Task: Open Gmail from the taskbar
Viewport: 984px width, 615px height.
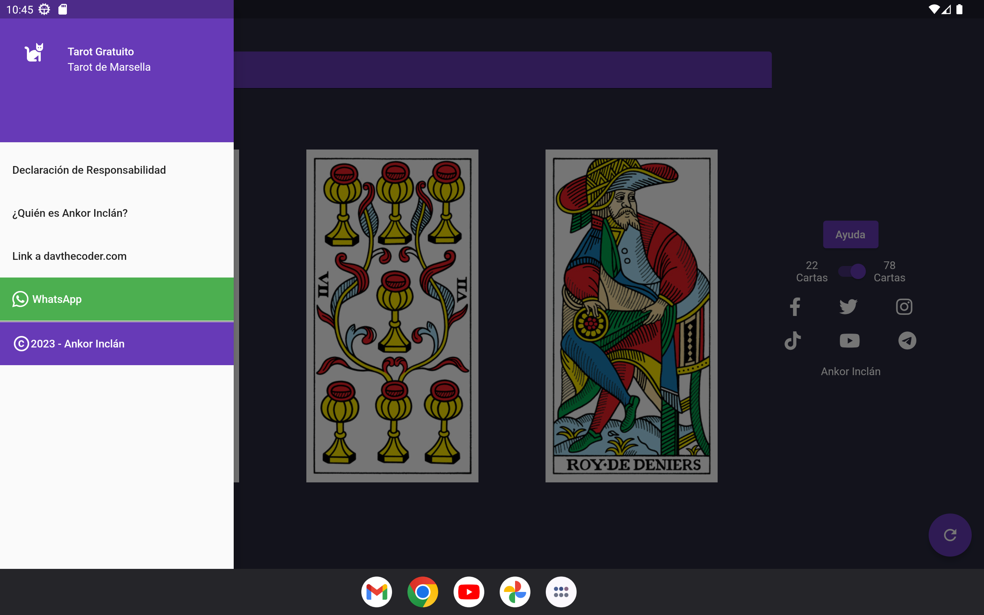Action: [377, 592]
